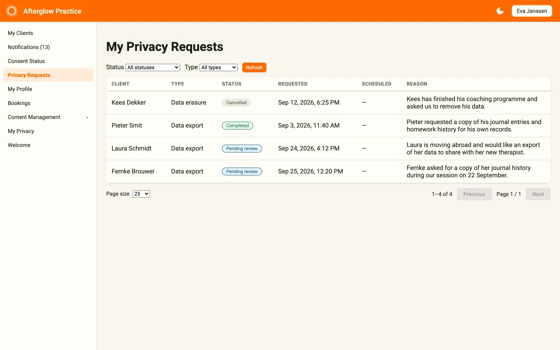The height and width of the screenshot is (350, 560).
Task: Click the Laura Schmidt client name
Action: [131, 148]
